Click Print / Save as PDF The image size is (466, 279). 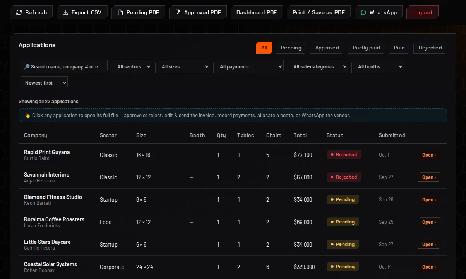(319, 12)
